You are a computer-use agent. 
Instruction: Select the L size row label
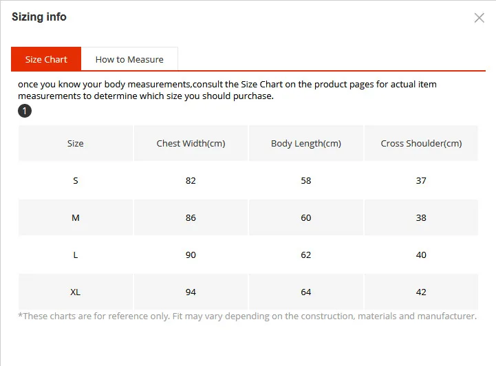[75, 255]
